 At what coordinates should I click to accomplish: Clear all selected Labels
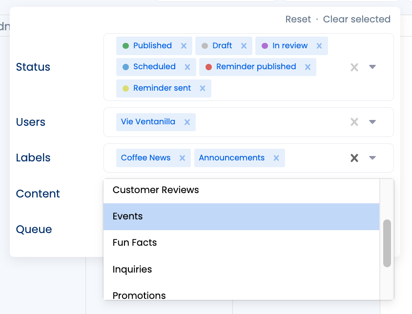coord(354,158)
